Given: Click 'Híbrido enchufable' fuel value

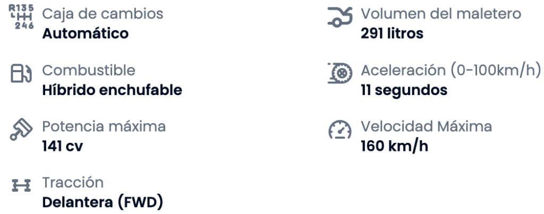Looking at the screenshot, I should tap(112, 90).
